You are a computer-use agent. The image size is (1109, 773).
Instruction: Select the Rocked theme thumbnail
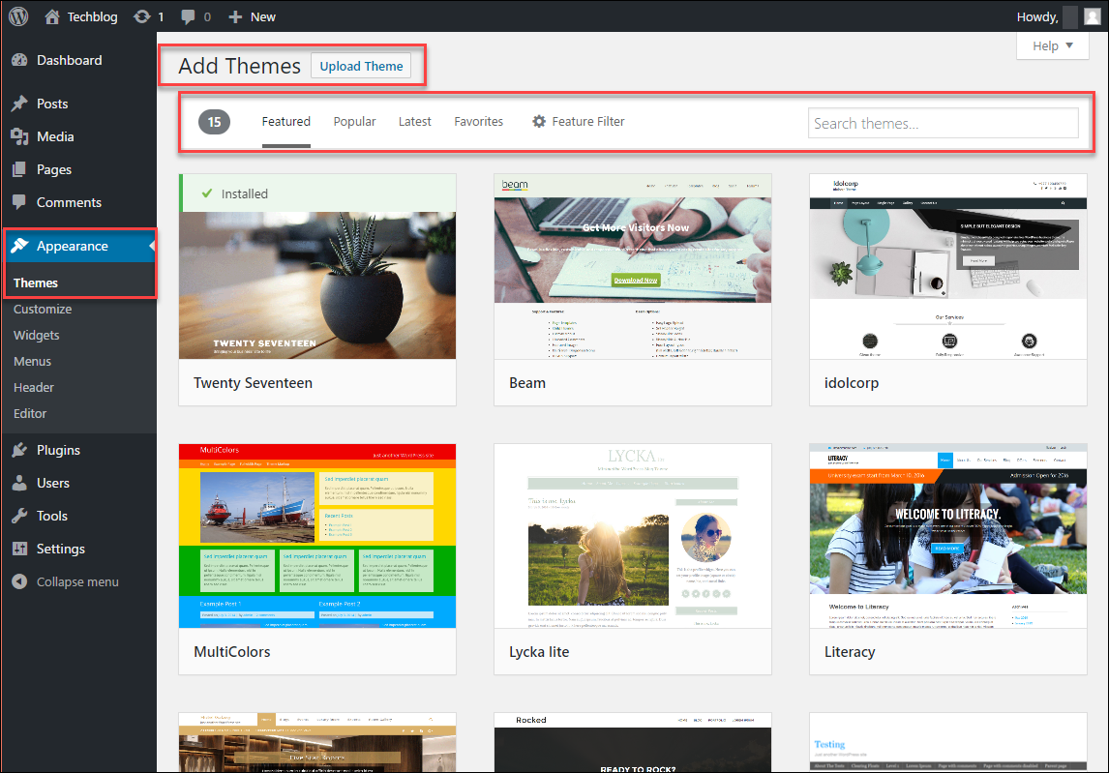[633, 743]
